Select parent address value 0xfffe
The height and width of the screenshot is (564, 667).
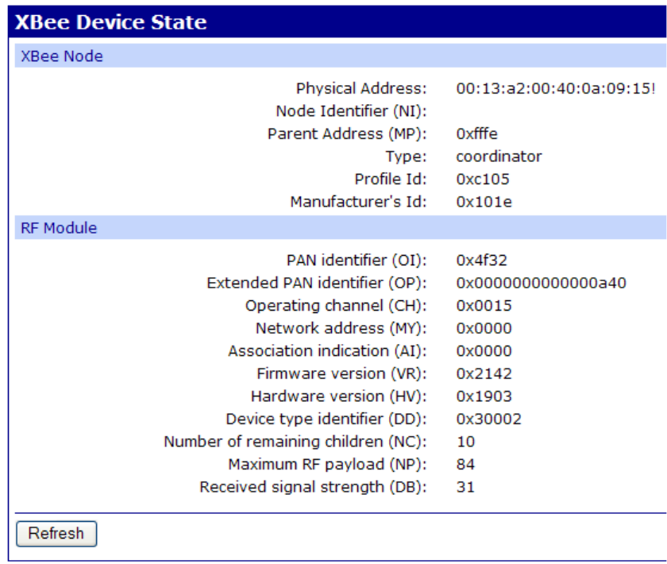(477, 133)
